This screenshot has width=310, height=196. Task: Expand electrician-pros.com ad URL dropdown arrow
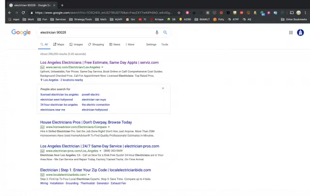point(100,151)
